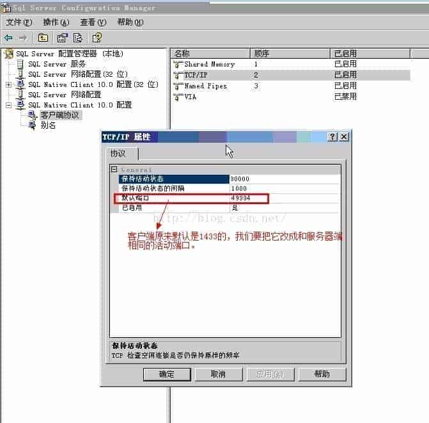This screenshot has height=423, width=429.
Task: Click the 保持活动状态 value 30000
Action: click(285, 179)
